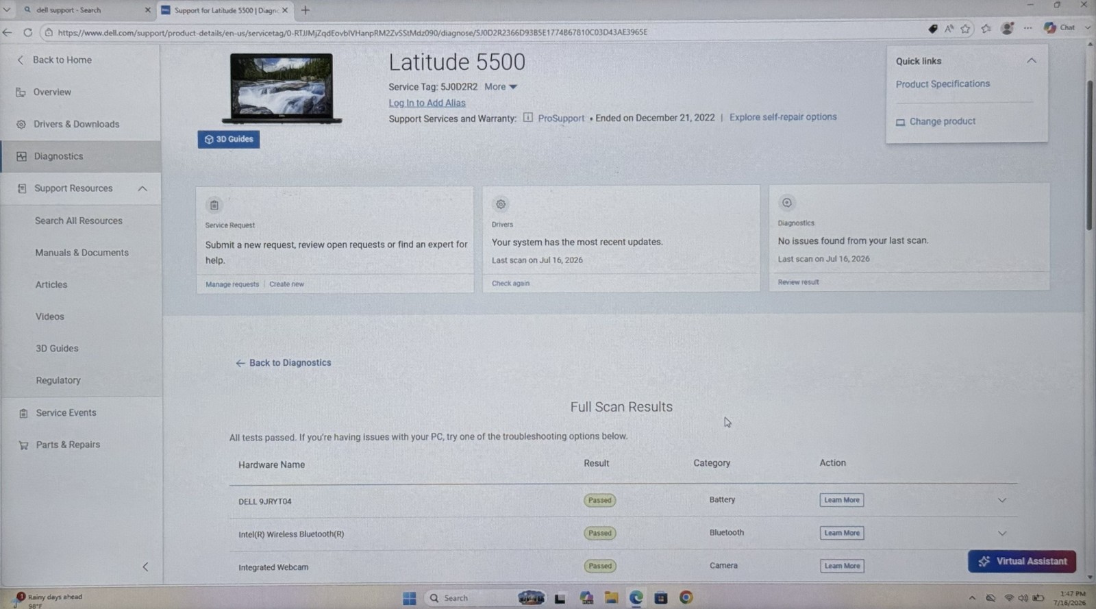Click the page vertical scrollbar
The image size is (1096, 609).
(x=1089, y=156)
